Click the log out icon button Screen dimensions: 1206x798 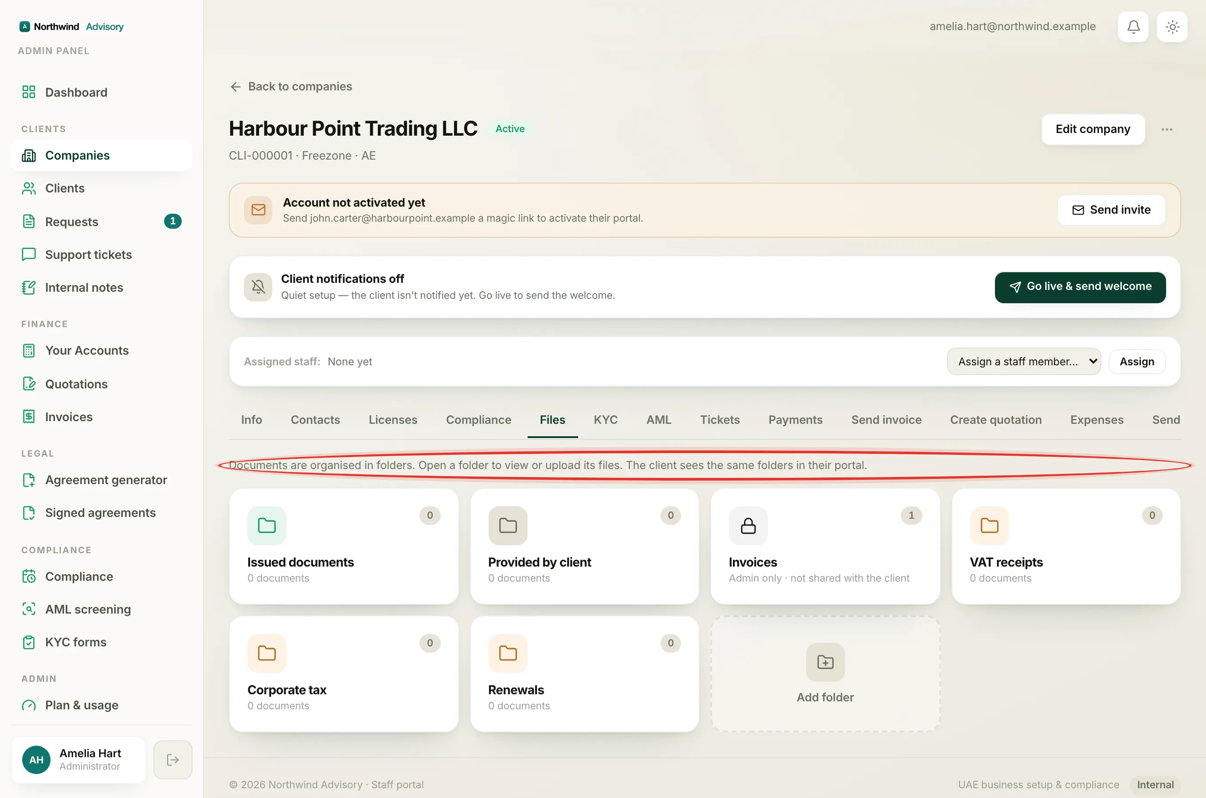click(x=172, y=760)
